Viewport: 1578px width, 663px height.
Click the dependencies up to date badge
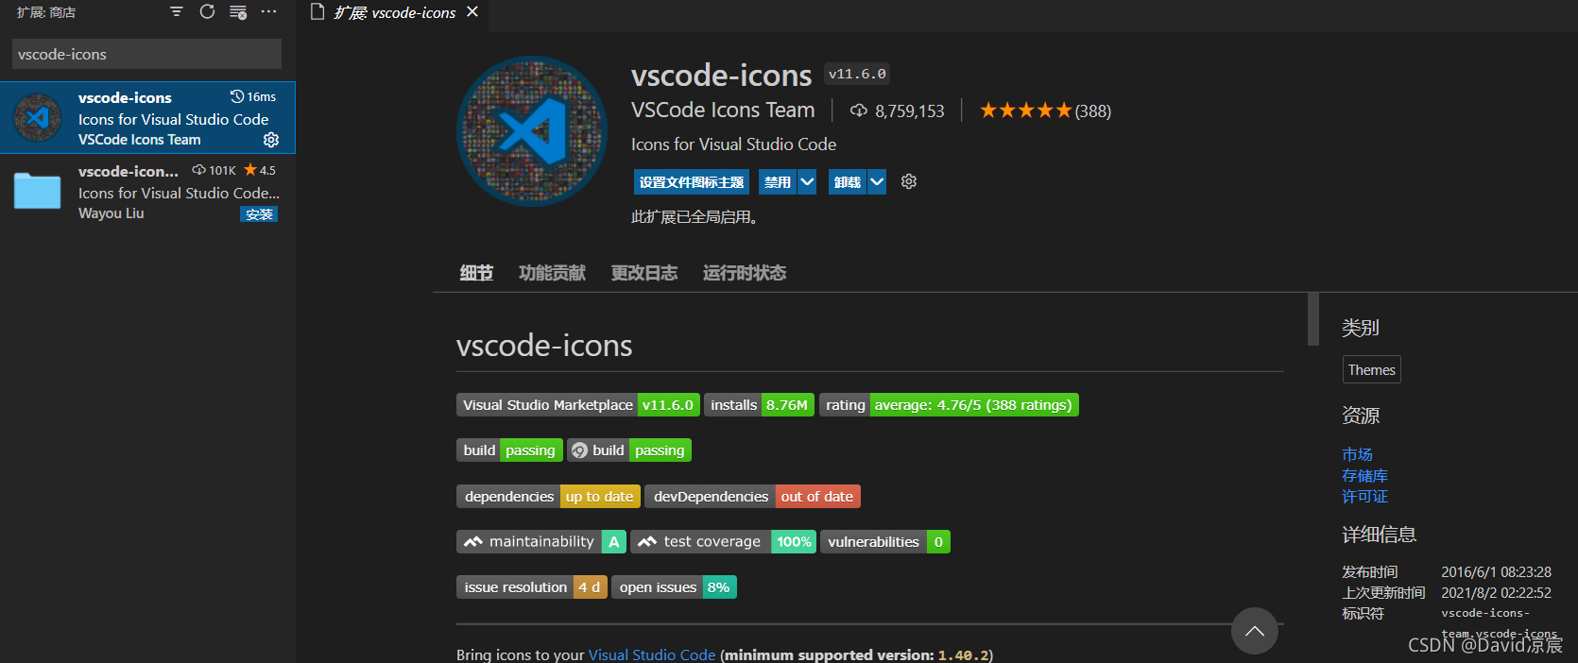[549, 496]
